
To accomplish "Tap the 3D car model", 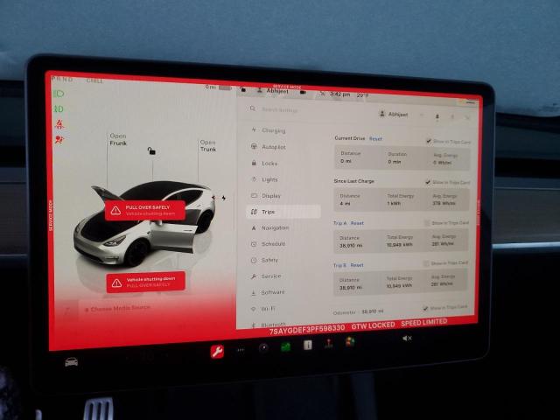I will (x=143, y=225).
